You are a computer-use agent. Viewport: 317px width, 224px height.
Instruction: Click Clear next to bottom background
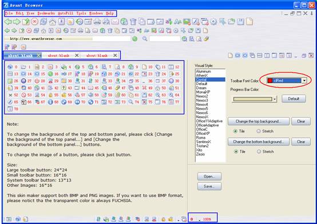click(x=301, y=142)
